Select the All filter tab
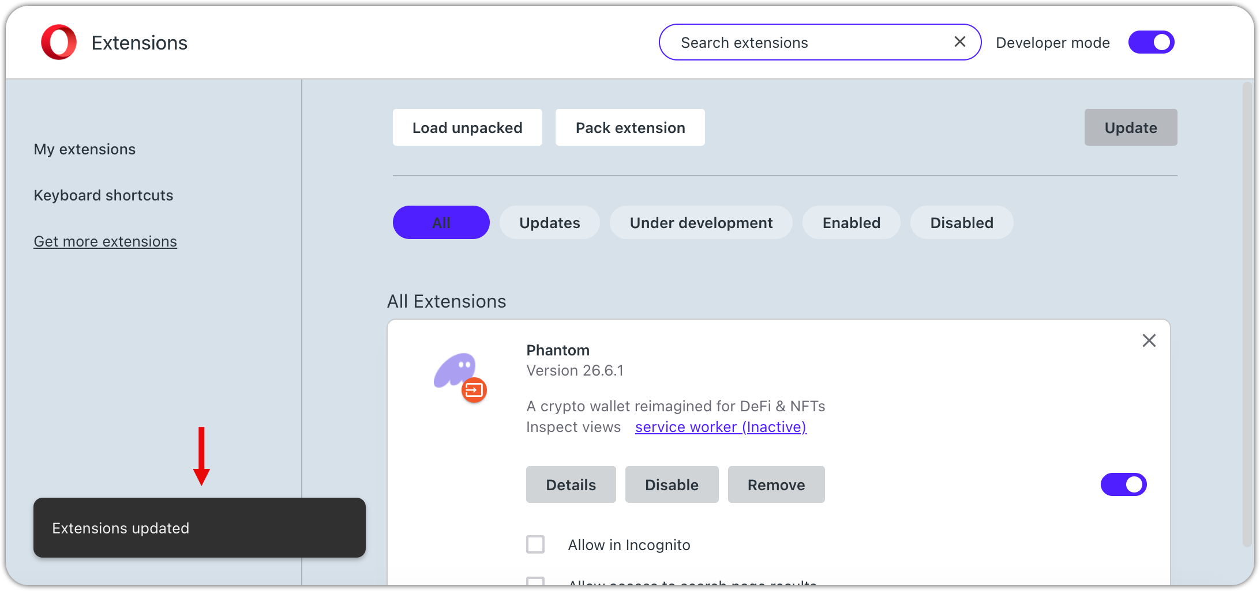The image size is (1260, 591). (x=441, y=223)
